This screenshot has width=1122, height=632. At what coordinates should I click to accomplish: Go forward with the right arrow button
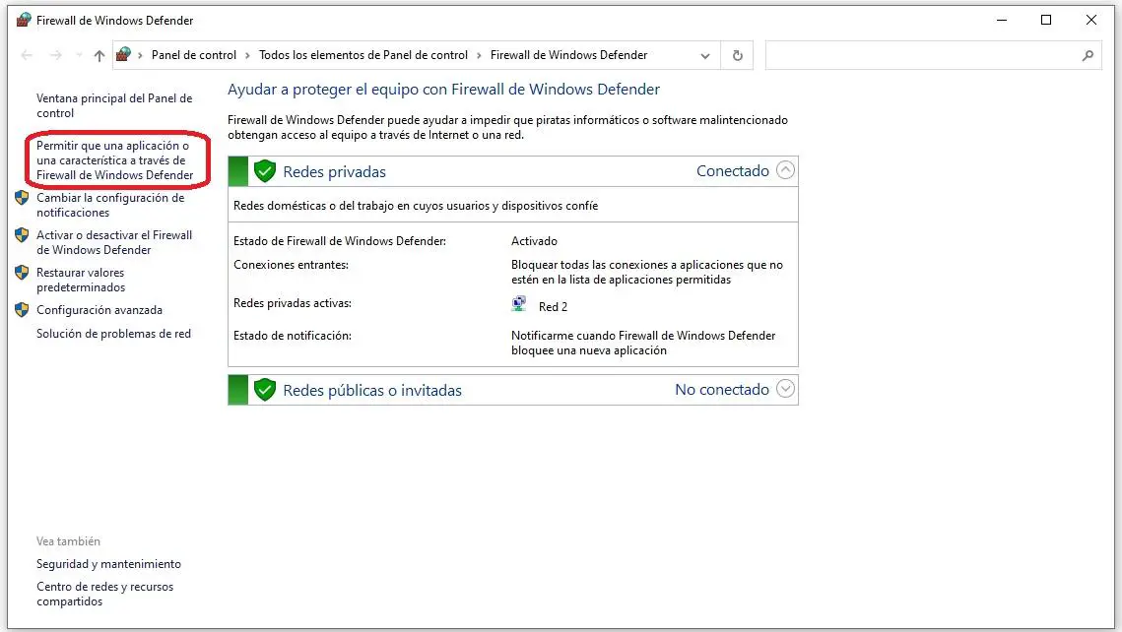pos(56,55)
